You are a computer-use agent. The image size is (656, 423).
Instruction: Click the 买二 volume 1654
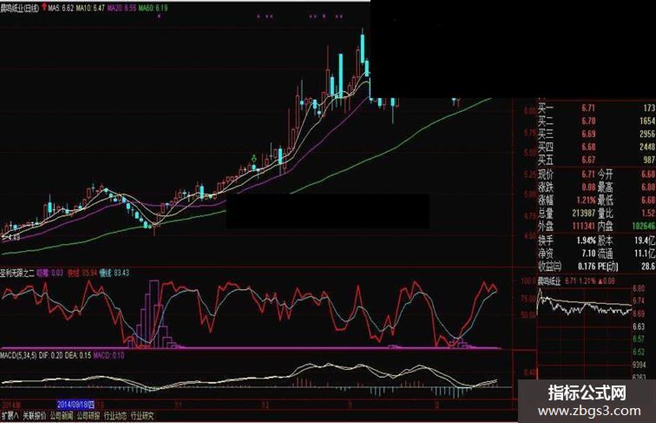click(647, 121)
